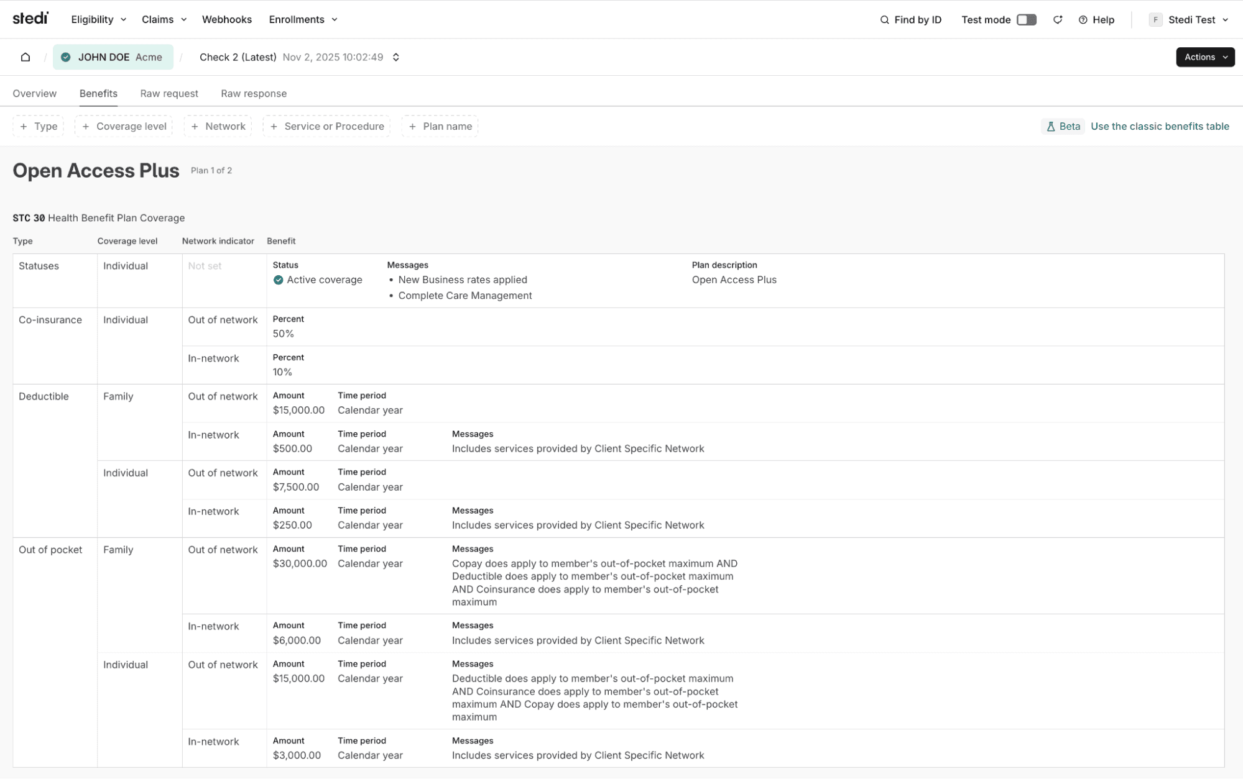Image resolution: width=1243 pixels, height=779 pixels.
Task: Click New Business rates applied message
Action: [463, 280]
